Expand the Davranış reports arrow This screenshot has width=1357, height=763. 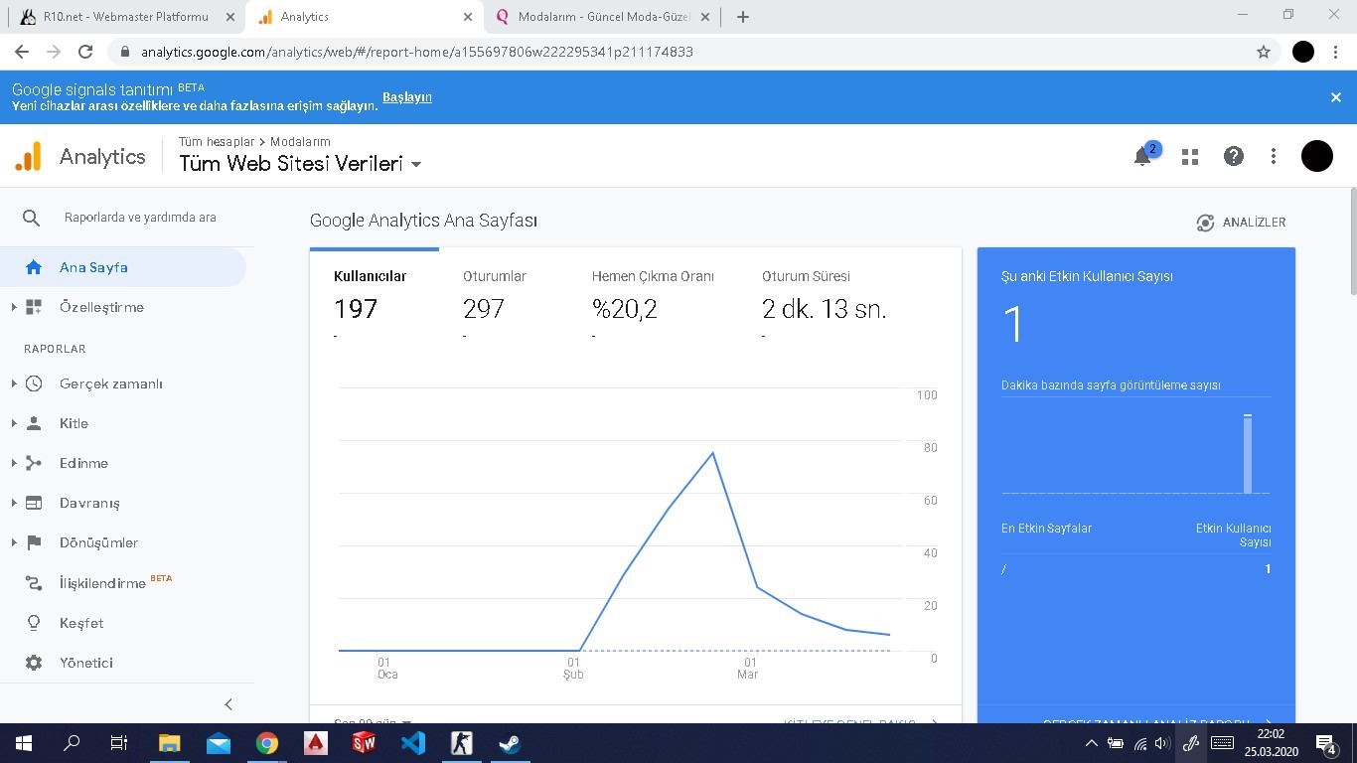[x=14, y=503]
